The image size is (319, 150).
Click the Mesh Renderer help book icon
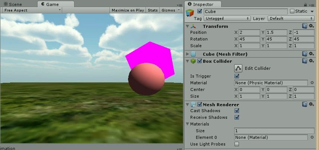tap(304, 104)
